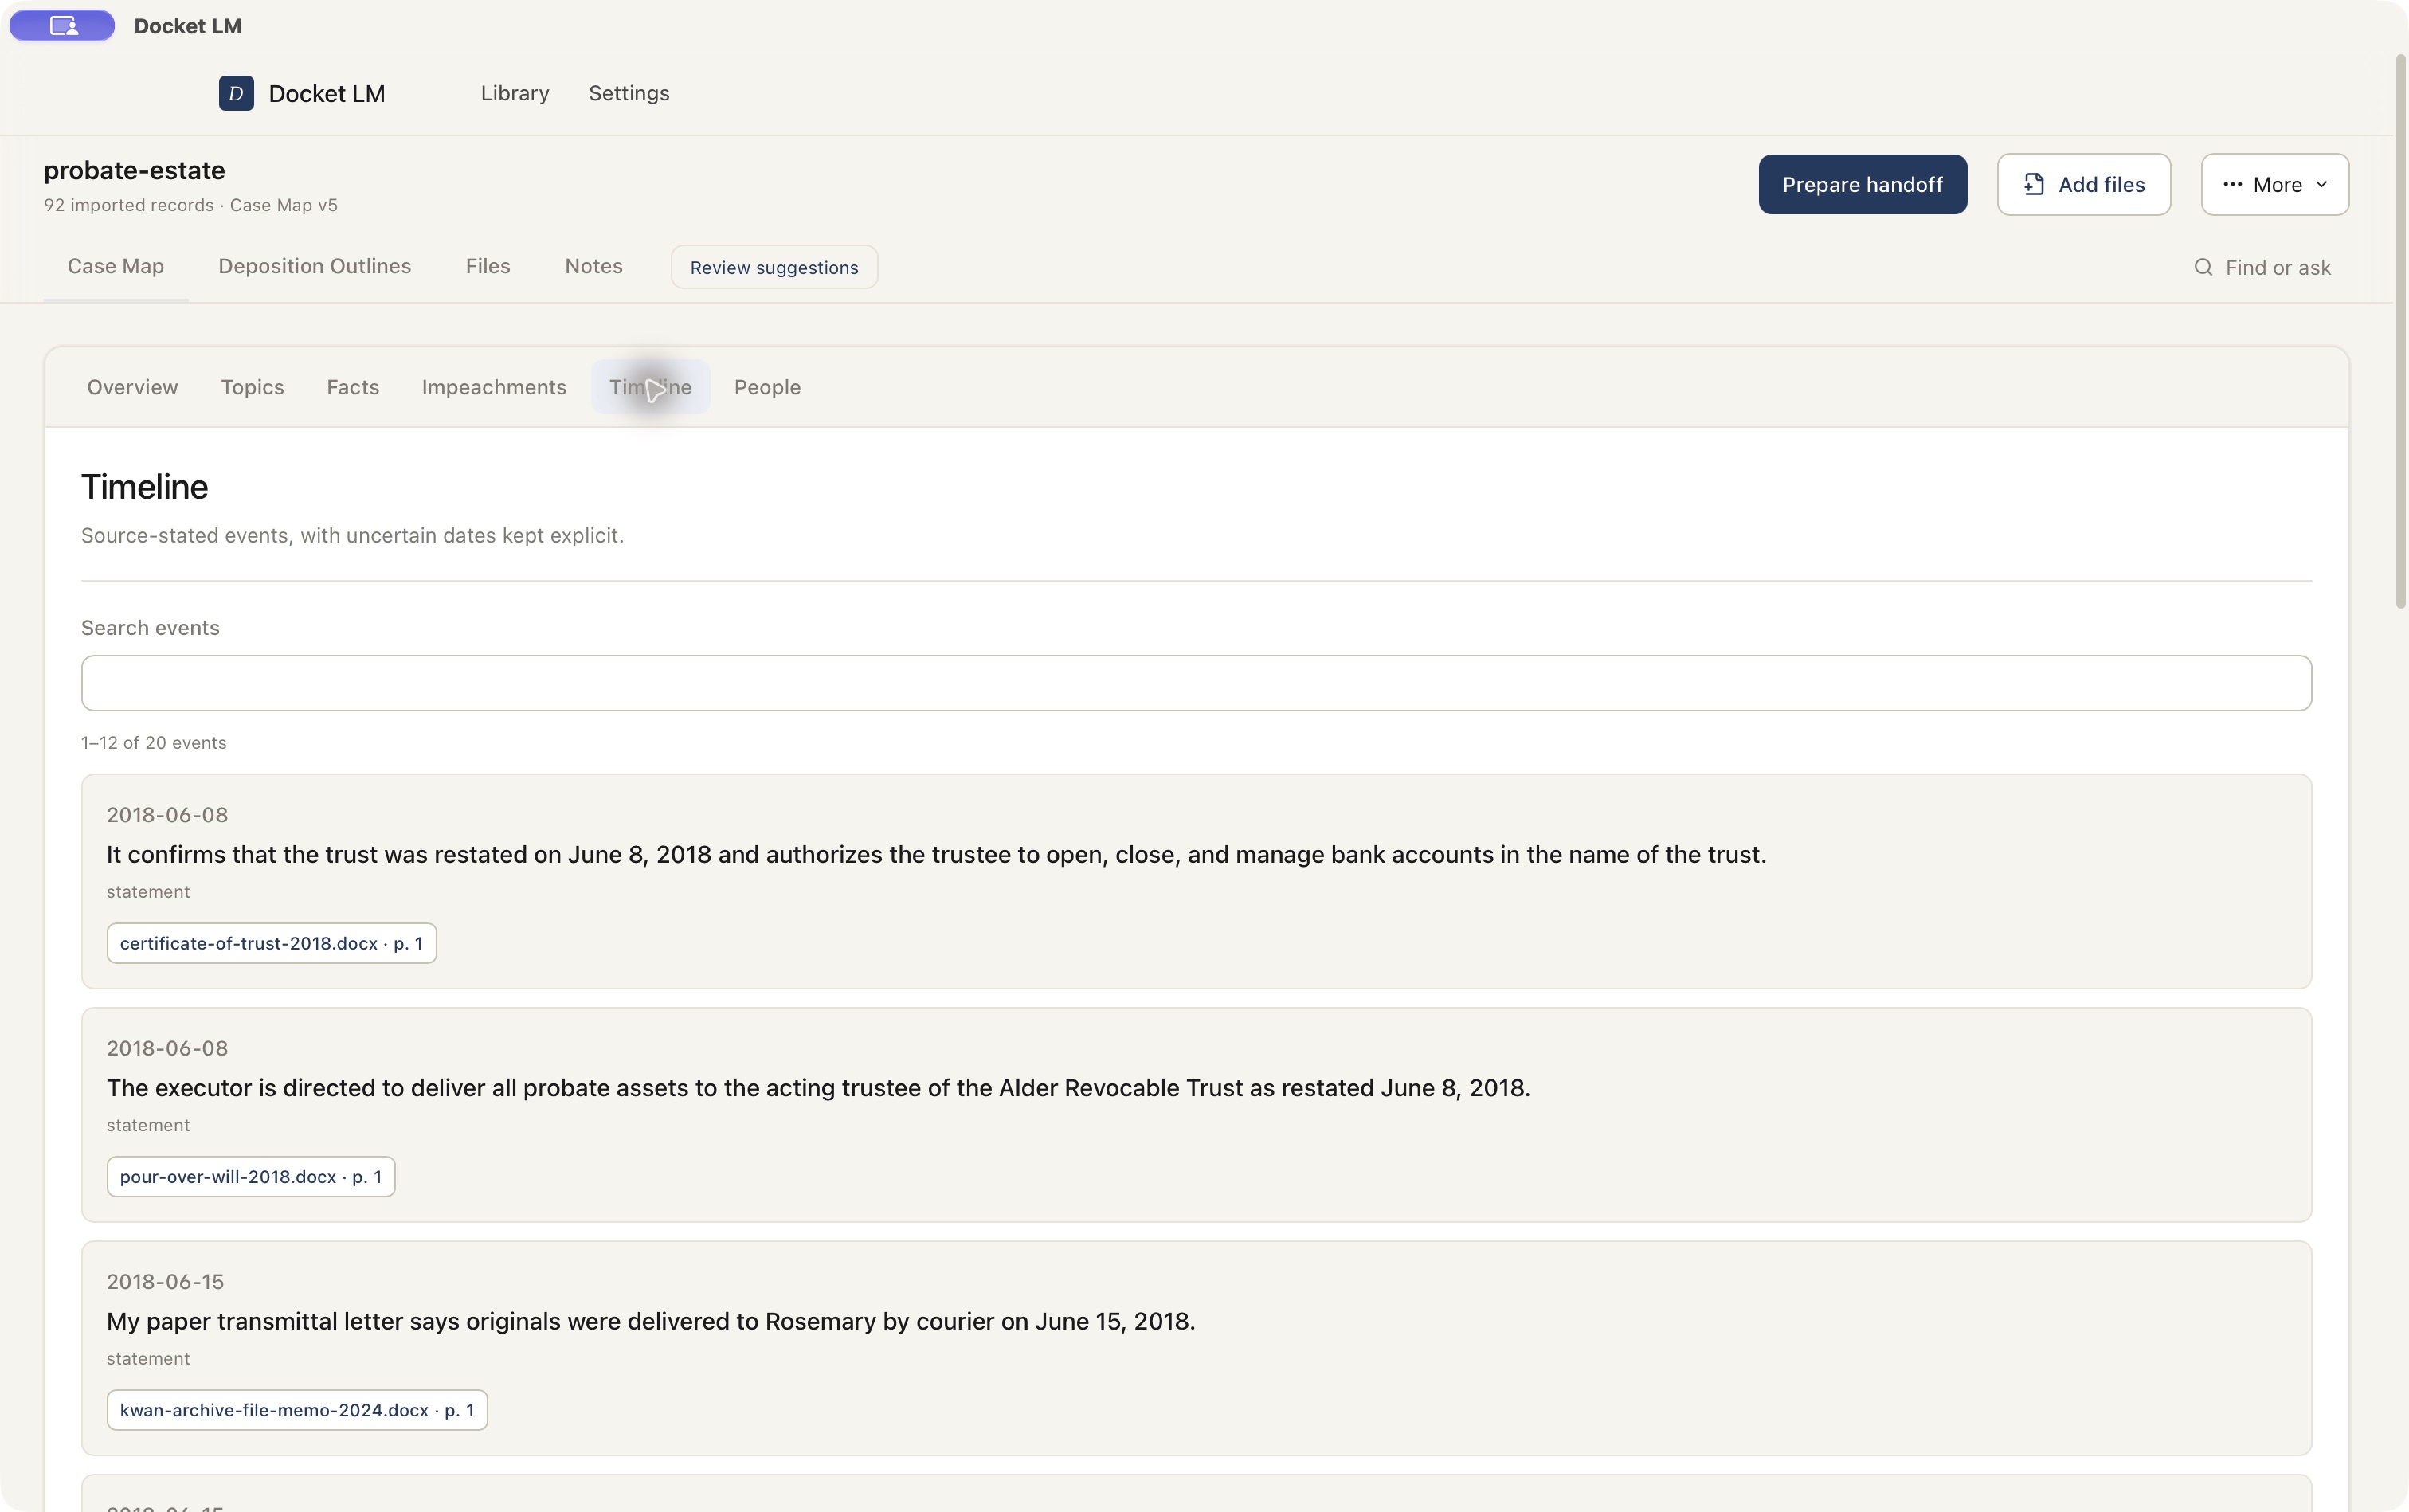Open certificate-of-trust-2018.docx source citation

272,943
